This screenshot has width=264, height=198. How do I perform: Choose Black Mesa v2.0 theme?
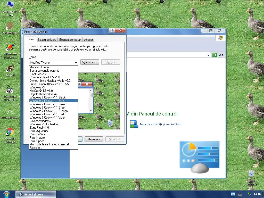tap(54, 74)
